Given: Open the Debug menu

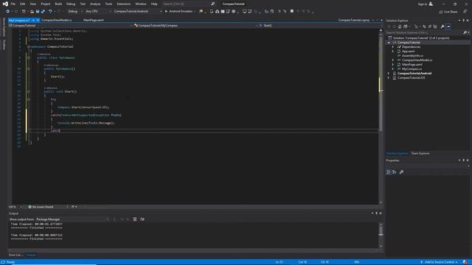Looking at the screenshot, I should click(71, 4).
